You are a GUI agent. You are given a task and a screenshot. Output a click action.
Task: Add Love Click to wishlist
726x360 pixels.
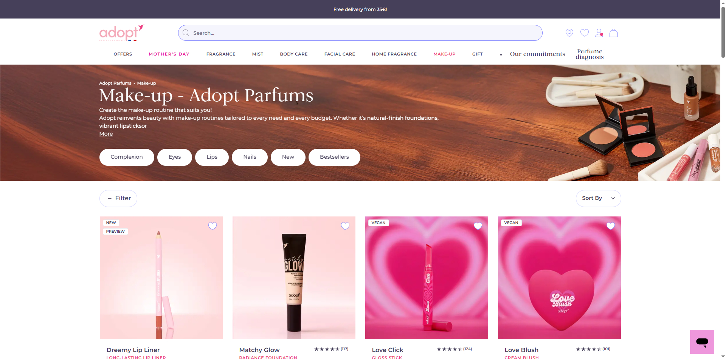click(x=478, y=226)
